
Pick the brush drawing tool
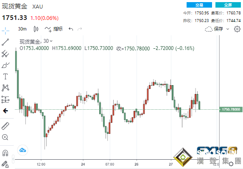coord(6,65)
